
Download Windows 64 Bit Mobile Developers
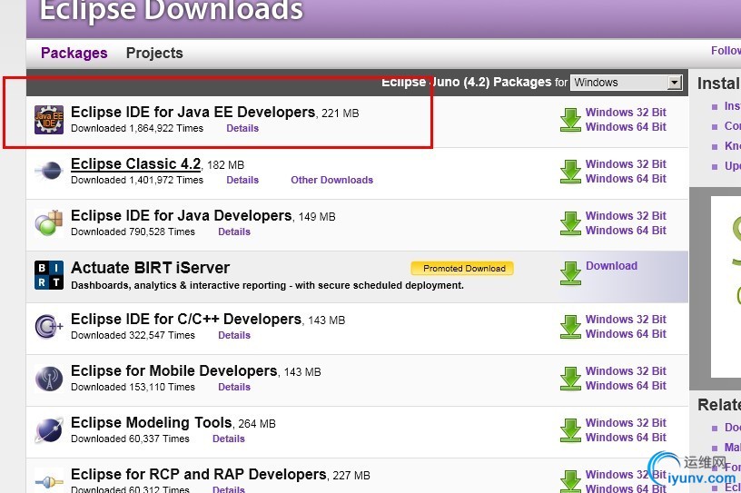pos(626,386)
